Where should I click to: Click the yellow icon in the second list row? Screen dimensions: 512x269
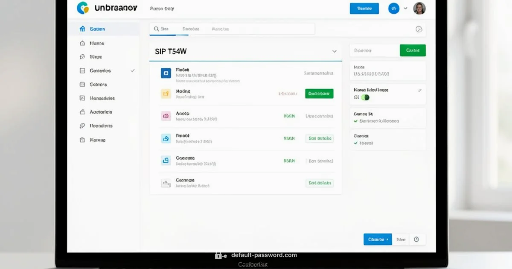point(166,94)
